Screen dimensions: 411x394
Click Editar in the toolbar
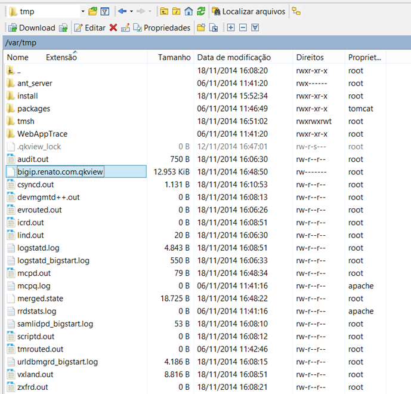(89, 27)
